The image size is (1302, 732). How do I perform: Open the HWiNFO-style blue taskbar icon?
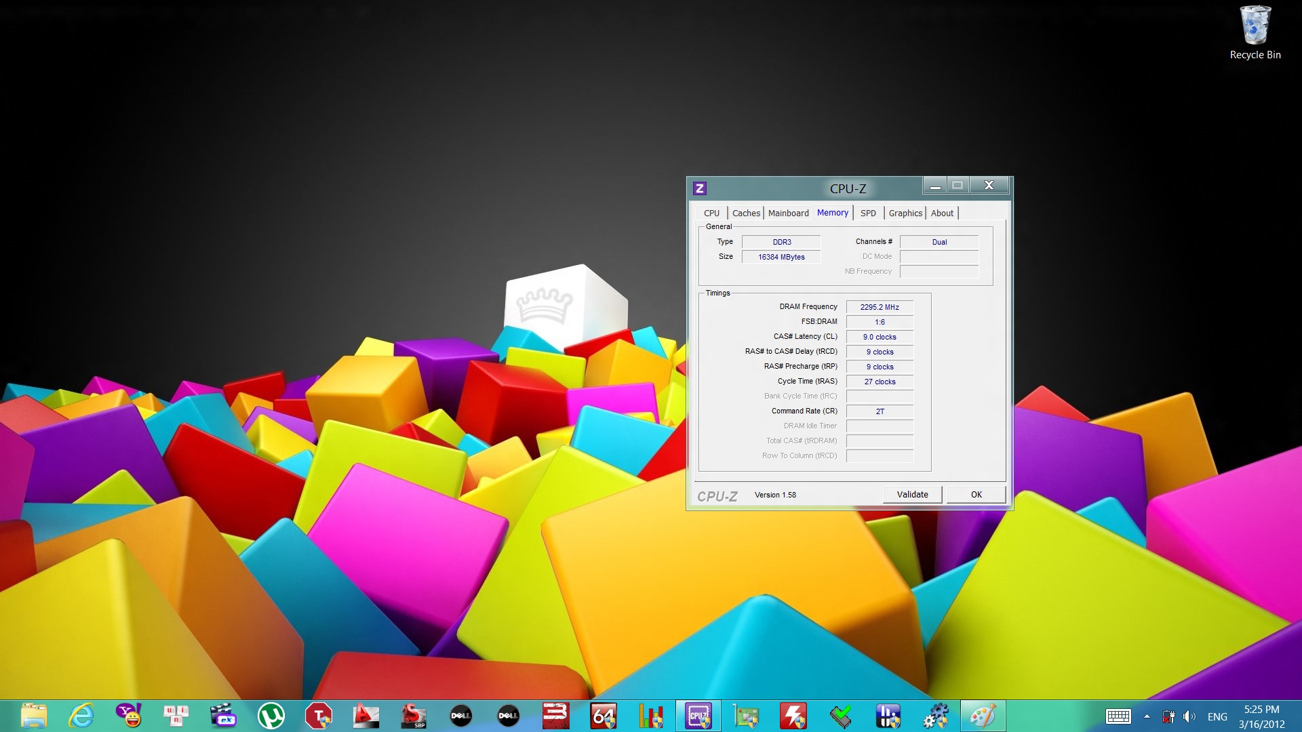pos(888,716)
